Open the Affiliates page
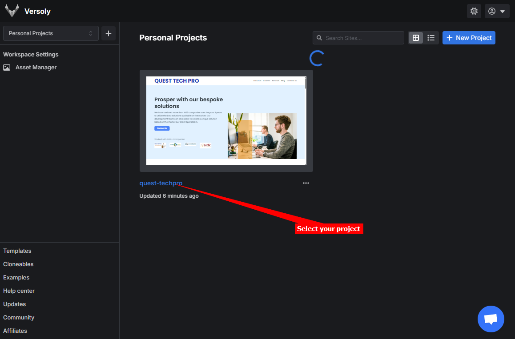515x339 pixels. (15, 331)
